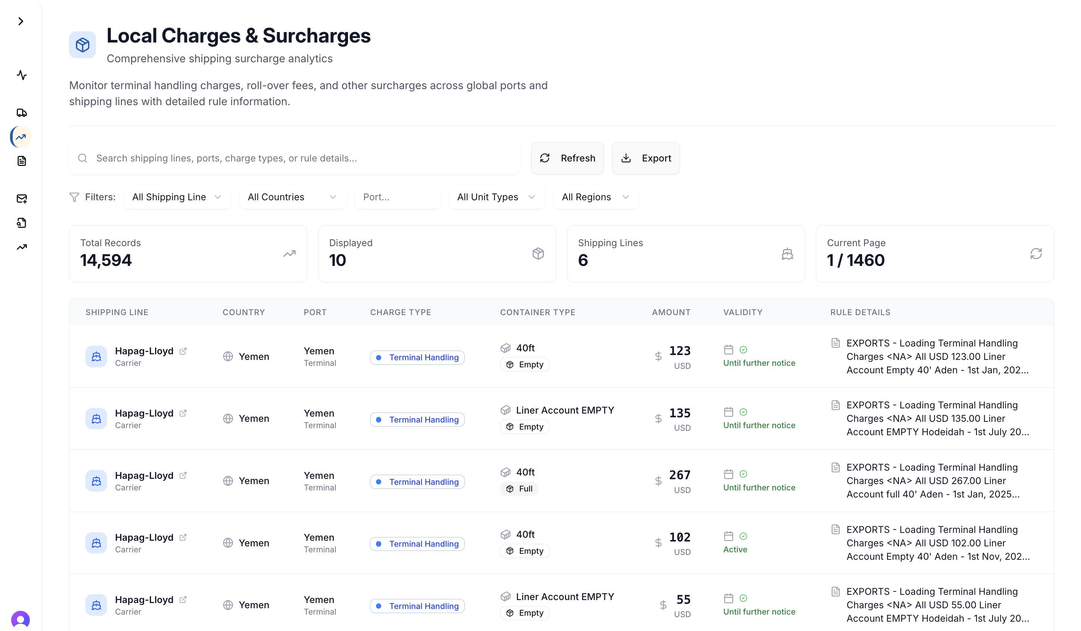Click the AMOUNT column header
The height and width of the screenshot is (631, 1081).
pyautogui.click(x=671, y=312)
